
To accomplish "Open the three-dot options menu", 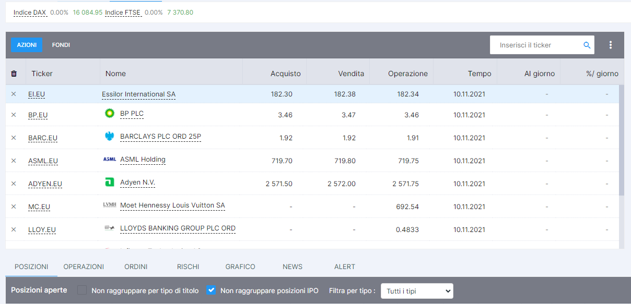I will pos(611,45).
